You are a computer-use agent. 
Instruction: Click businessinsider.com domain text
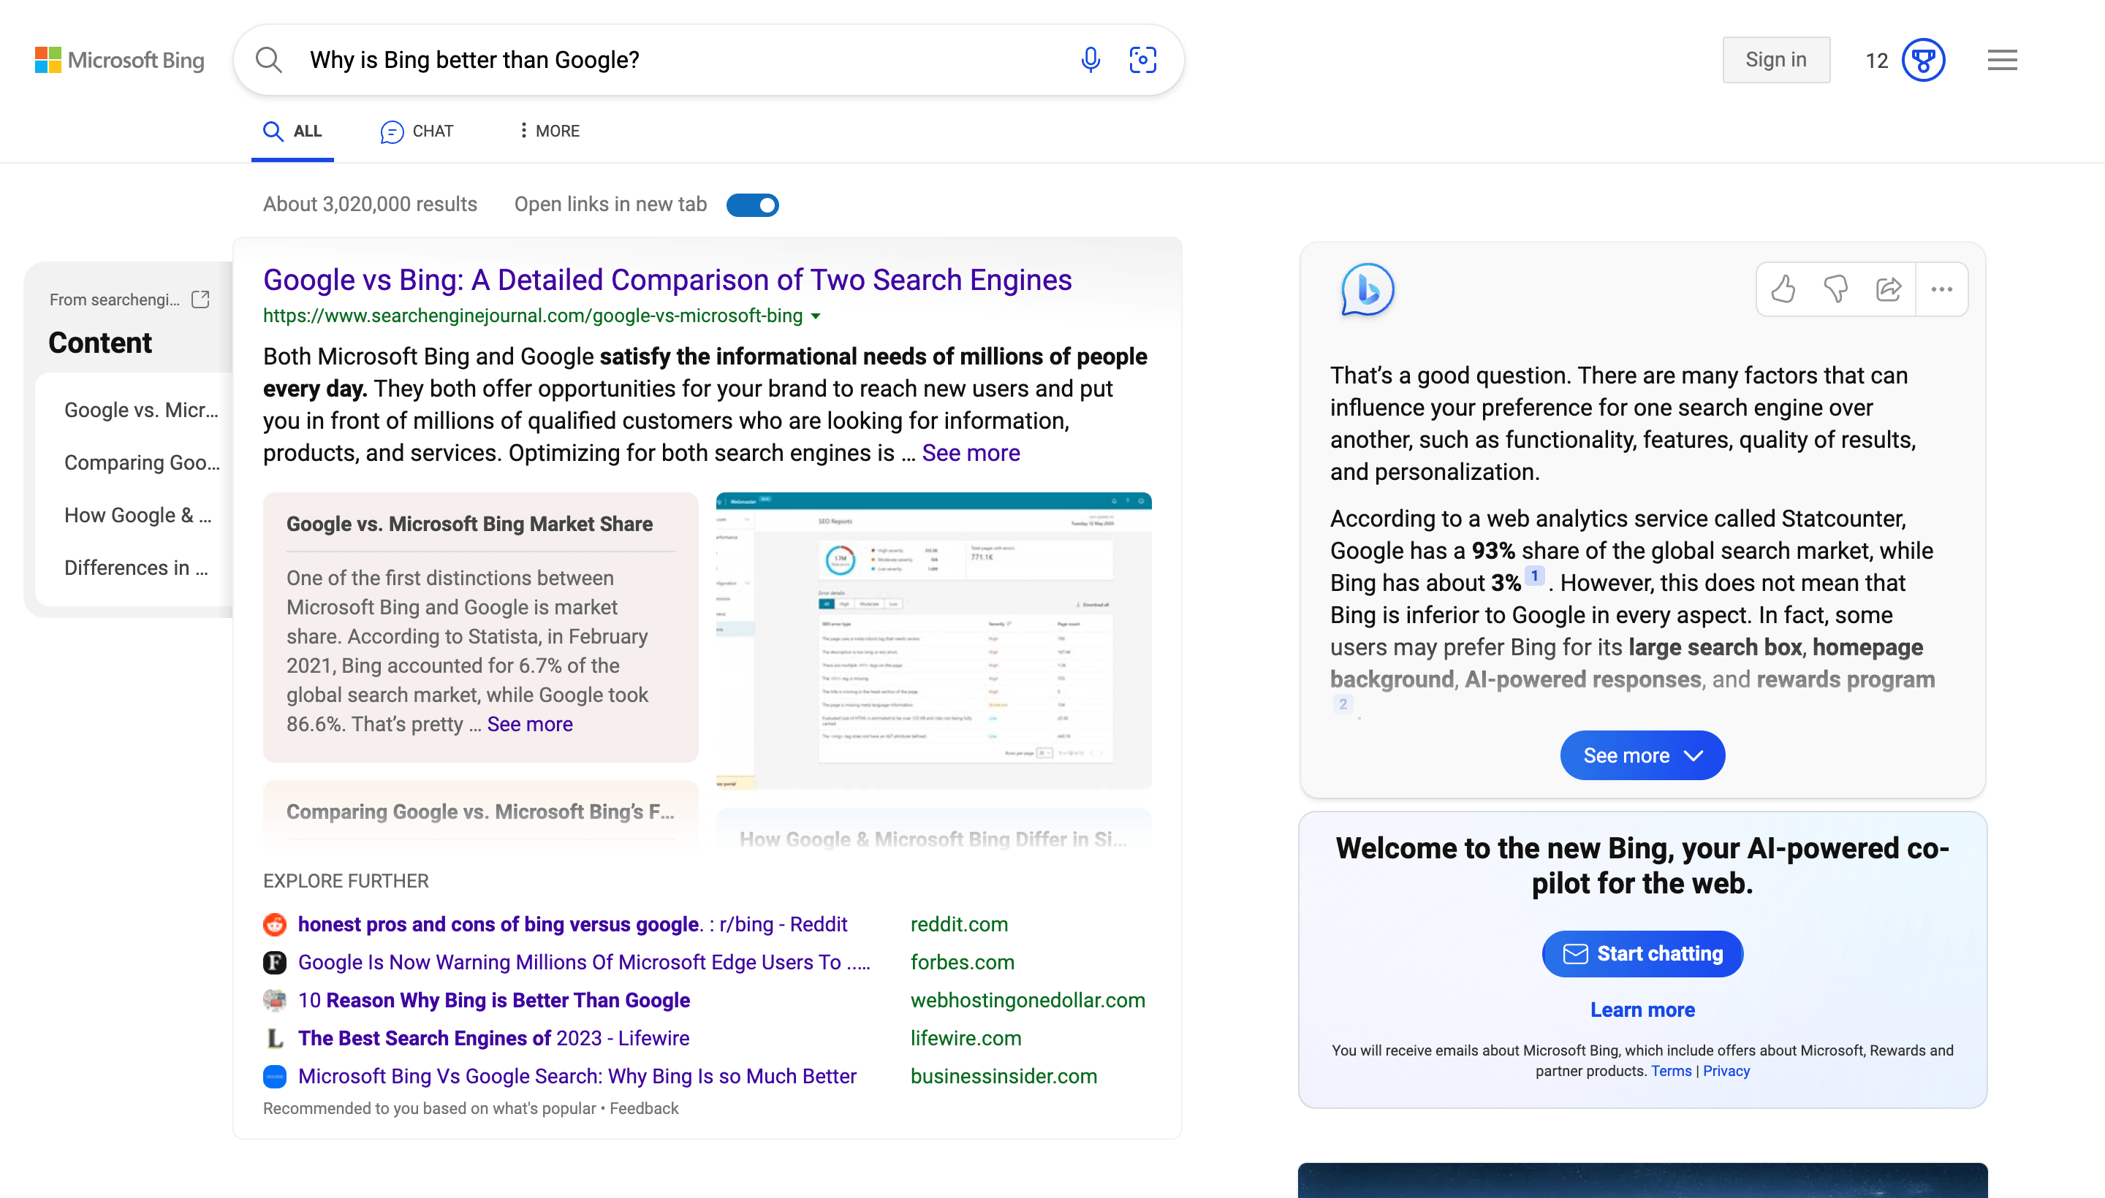pos(1004,1076)
